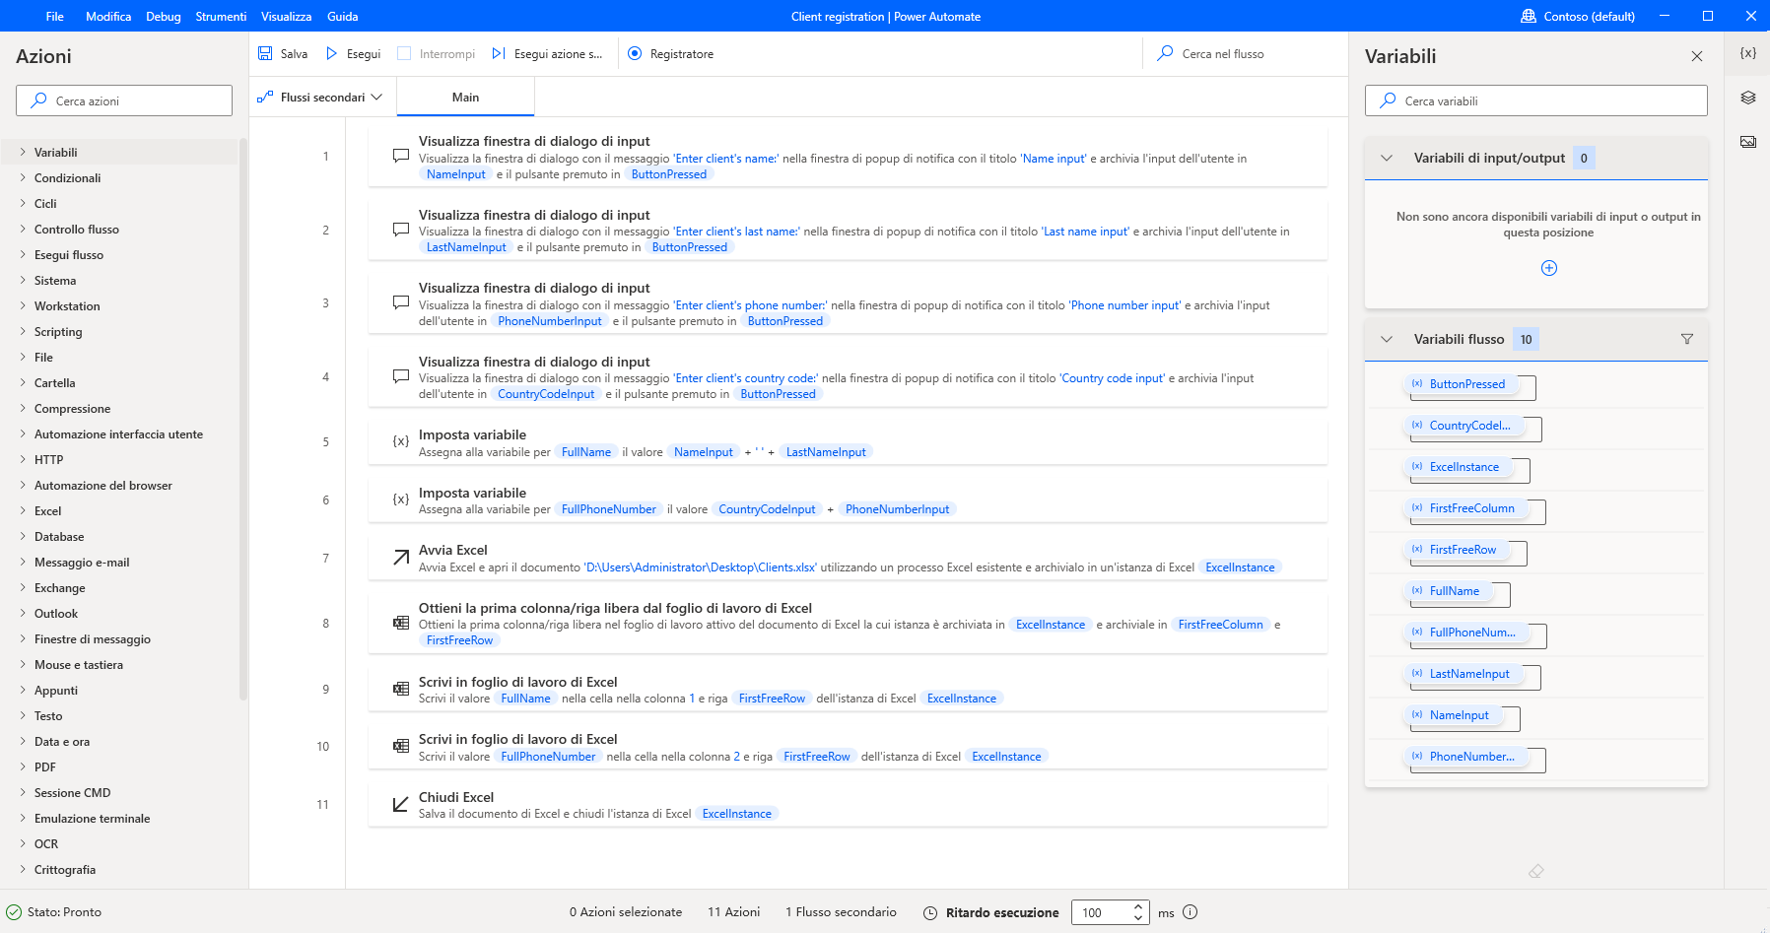Select action 11 Chiudi Excel icon
This screenshot has height=933, width=1770.
(401, 805)
